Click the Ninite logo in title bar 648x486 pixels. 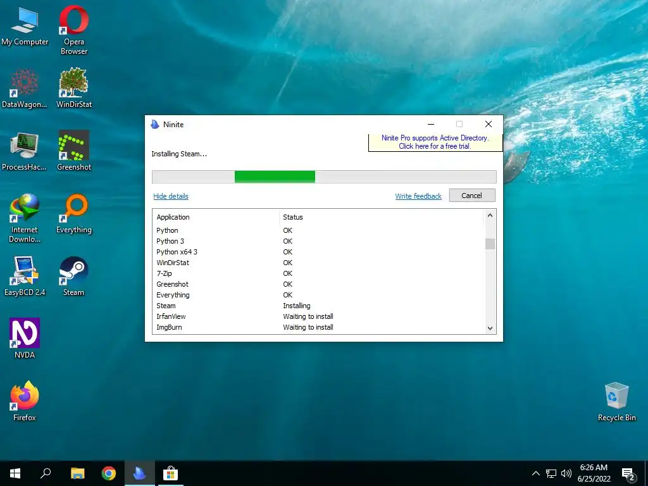coord(155,125)
